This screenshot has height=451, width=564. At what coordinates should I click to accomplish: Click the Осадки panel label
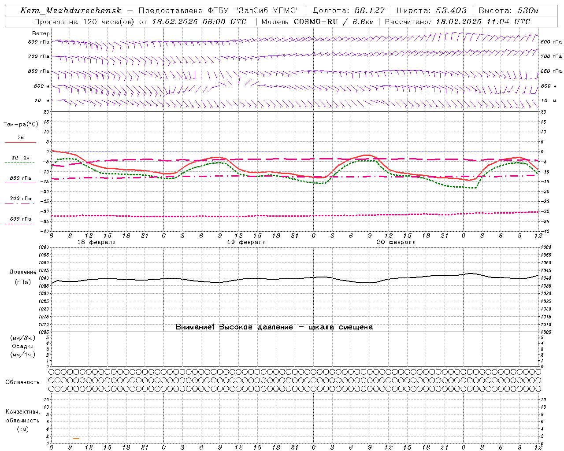[22, 346]
